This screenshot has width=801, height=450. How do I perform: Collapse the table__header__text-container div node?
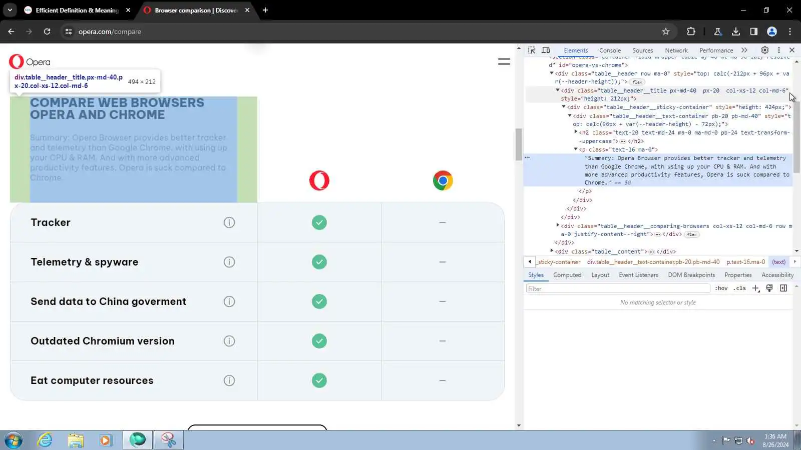pos(570,116)
